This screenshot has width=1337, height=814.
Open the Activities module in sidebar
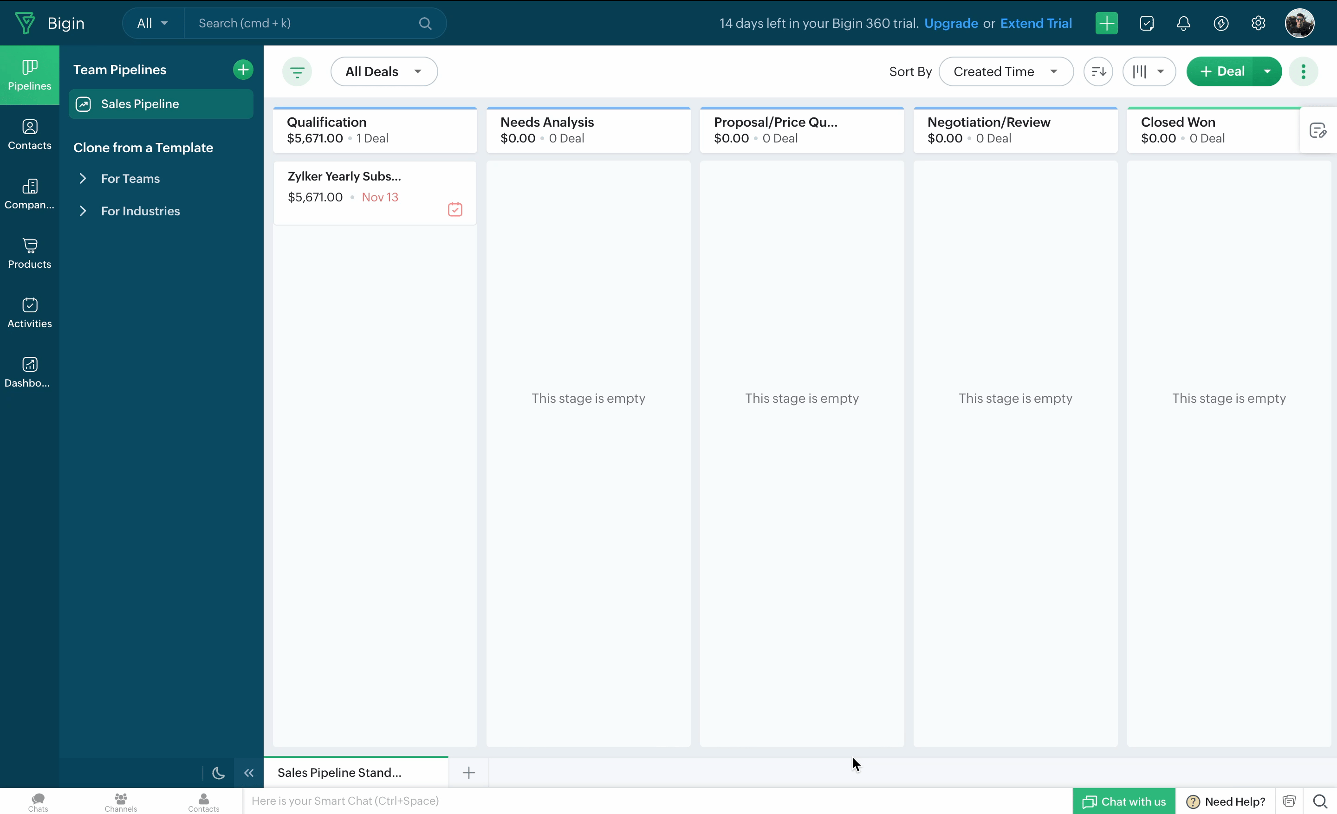[29, 313]
